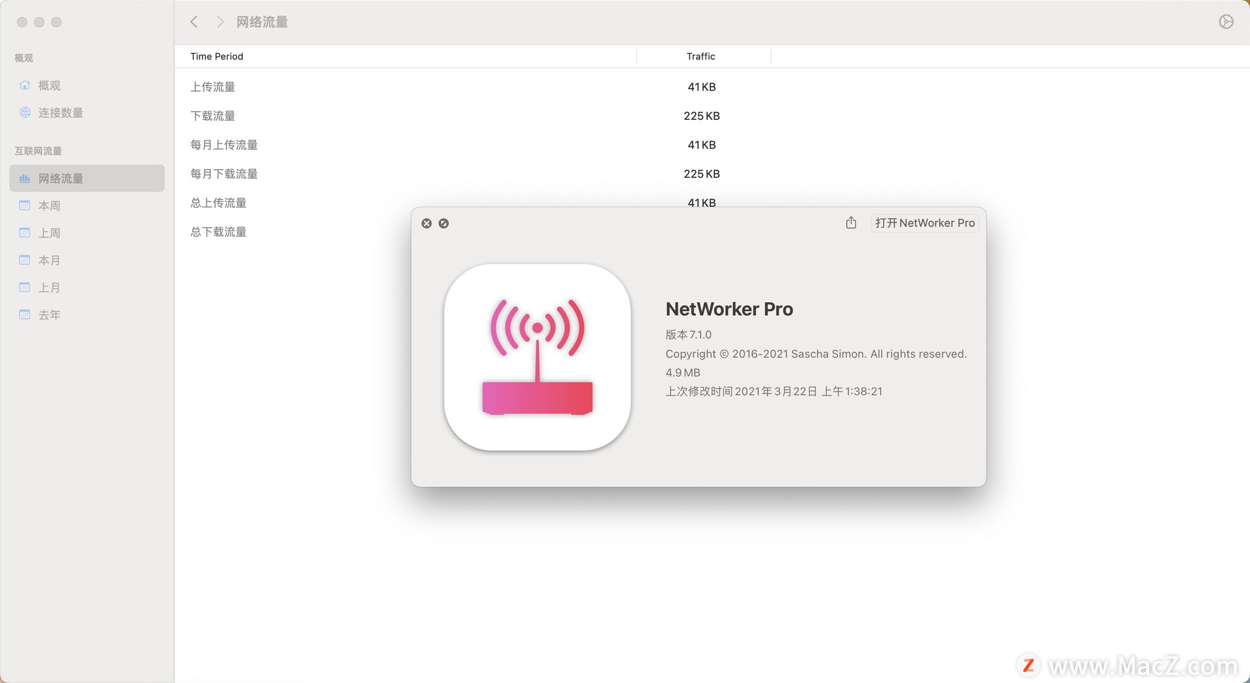Select the 每月下载流量 row
The width and height of the screenshot is (1250, 683).
pyautogui.click(x=712, y=174)
